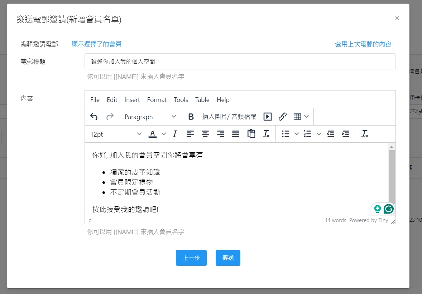422x294 pixels.
Task: Click the insert media play icon
Action: click(267, 117)
